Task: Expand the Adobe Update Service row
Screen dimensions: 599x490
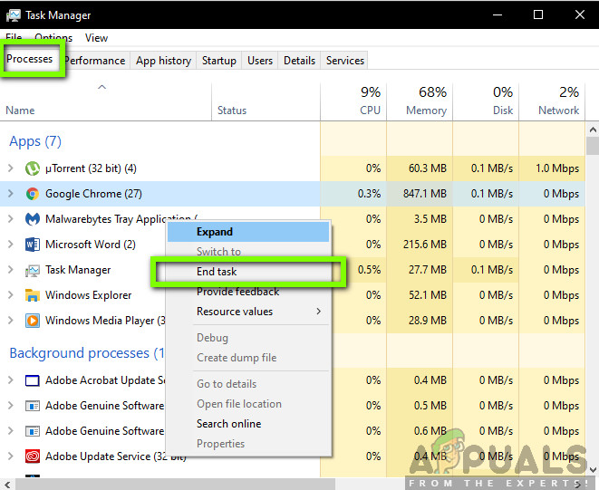Action: (11, 456)
